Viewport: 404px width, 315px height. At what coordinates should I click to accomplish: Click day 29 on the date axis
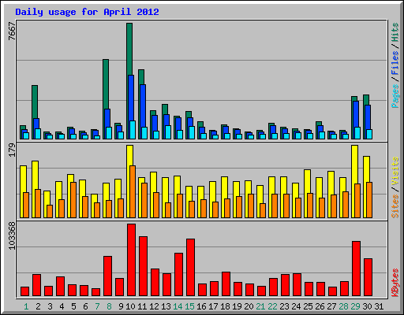click(x=355, y=306)
